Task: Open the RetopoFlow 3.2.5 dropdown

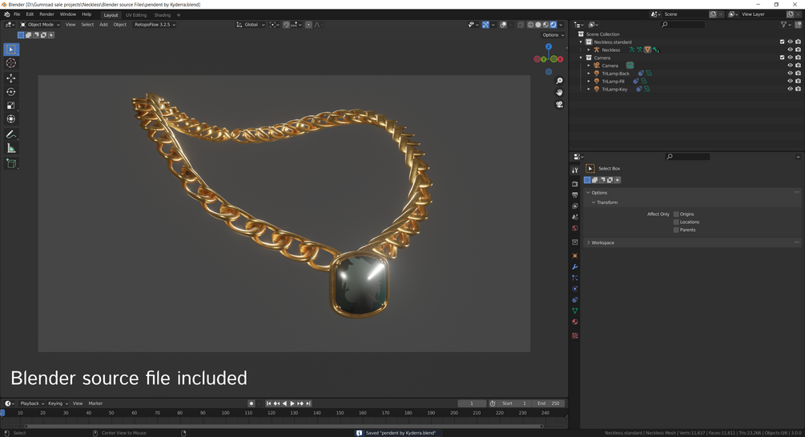Action: tap(155, 25)
